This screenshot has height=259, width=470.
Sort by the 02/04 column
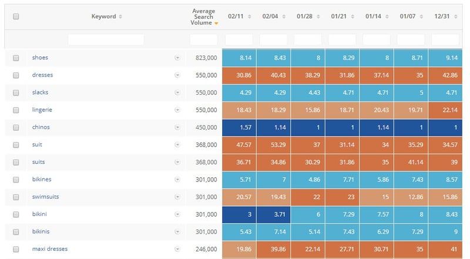pos(284,16)
